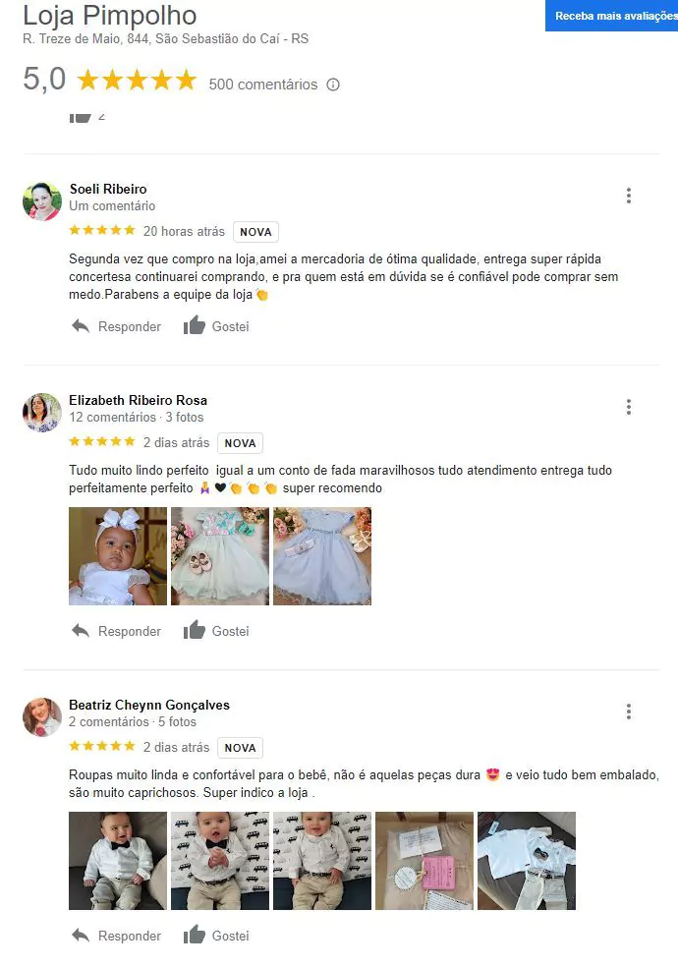Open Elizabeth Ribeiro Rosa's profile avatar
Viewport: 678px width, 968px height.
pos(42,413)
